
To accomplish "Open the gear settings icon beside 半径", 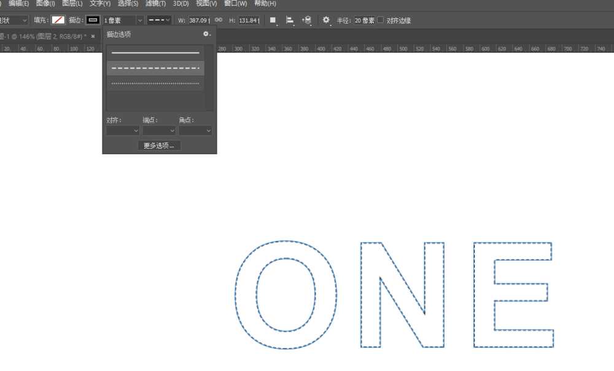I will pos(326,20).
